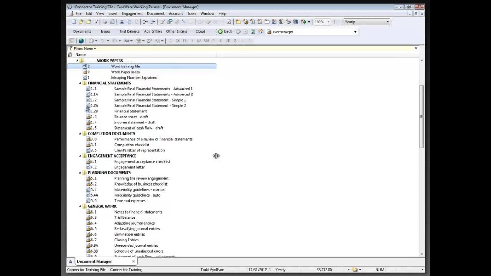
Task: Open the Tools menu
Action: coord(192,13)
